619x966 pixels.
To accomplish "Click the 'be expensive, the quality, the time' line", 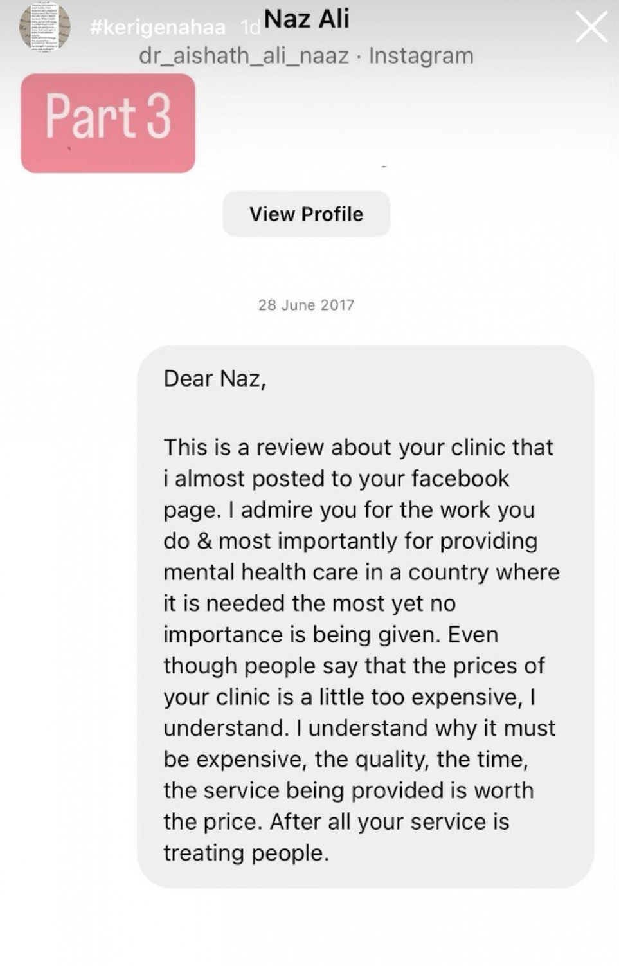I will [346, 759].
